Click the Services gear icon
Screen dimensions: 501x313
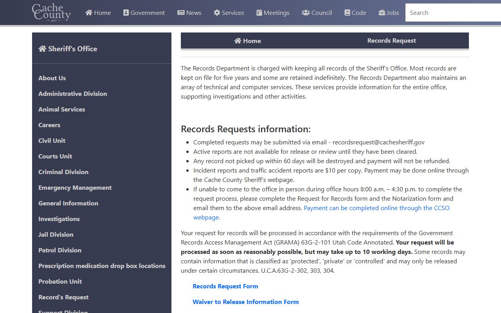[217, 13]
